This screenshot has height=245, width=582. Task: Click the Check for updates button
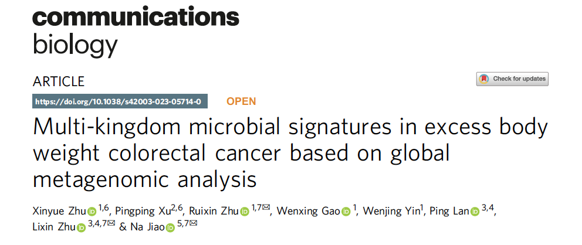coord(512,79)
